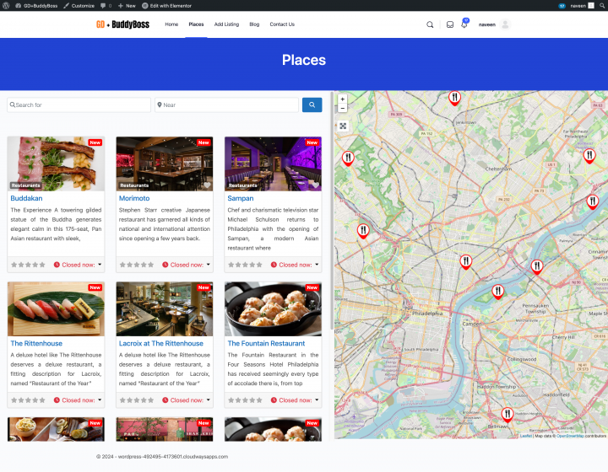Click the blue search submit button
608x472 pixels.
(x=312, y=105)
